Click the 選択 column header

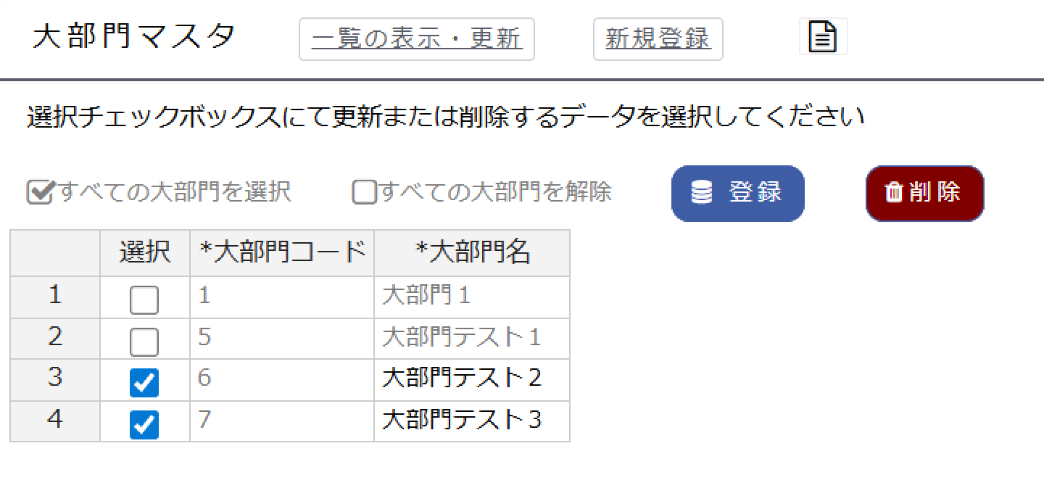point(144,253)
